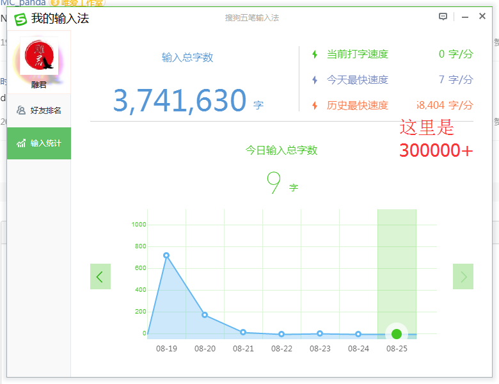
Task: Click the 1000 y-axis label
Action: click(x=139, y=225)
